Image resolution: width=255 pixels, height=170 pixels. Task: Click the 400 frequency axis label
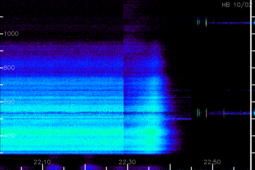tap(9, 135)
